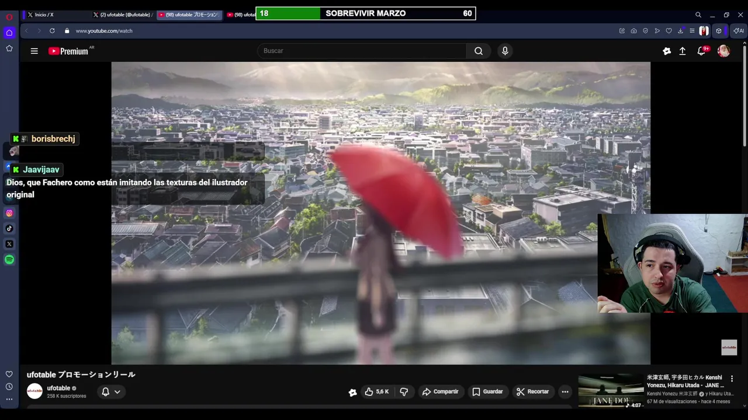The height and width of the screenshot is (420, 748).
Task: Open browser tab search magnifier
Action: (x=698, y=15)
